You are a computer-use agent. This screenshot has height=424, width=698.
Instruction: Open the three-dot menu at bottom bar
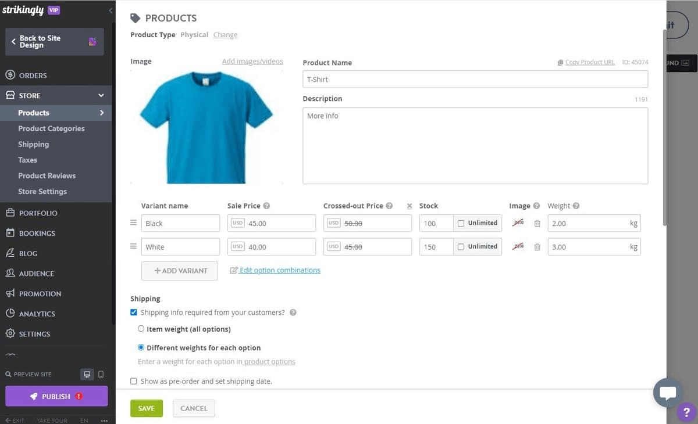click(104, 420)
